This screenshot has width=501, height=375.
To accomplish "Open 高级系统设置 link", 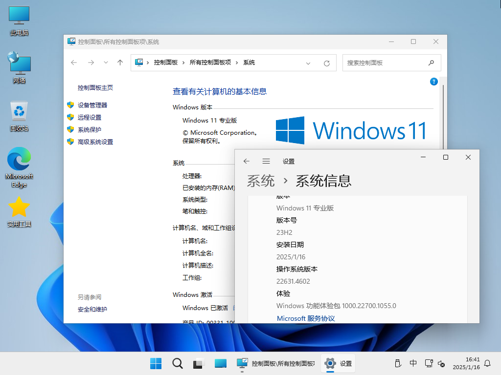I will click(x=95, y=142).
